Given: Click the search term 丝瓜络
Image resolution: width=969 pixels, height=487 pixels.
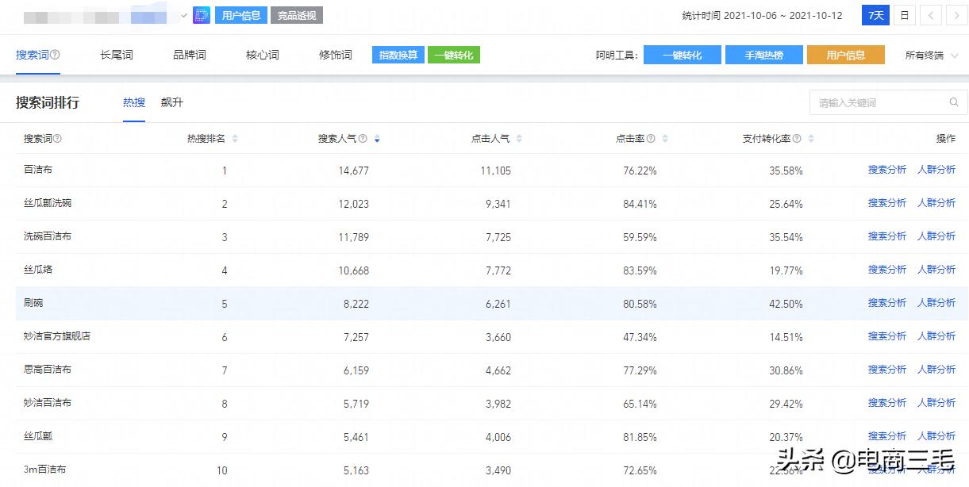Looking at the screenshot, I should 38,270.
